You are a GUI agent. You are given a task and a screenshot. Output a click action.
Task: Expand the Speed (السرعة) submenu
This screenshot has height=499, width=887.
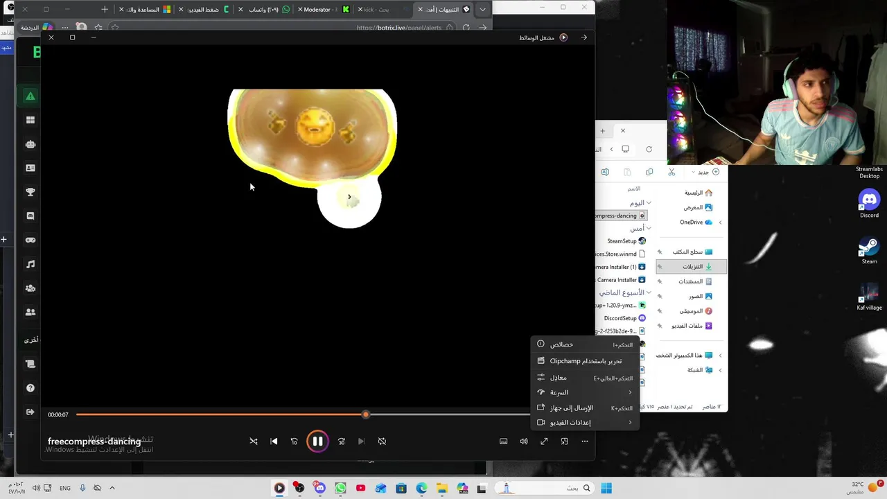586,392
